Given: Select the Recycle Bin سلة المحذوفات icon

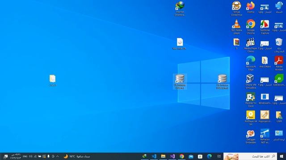Looking at the screenshot, I should point(279,45).
